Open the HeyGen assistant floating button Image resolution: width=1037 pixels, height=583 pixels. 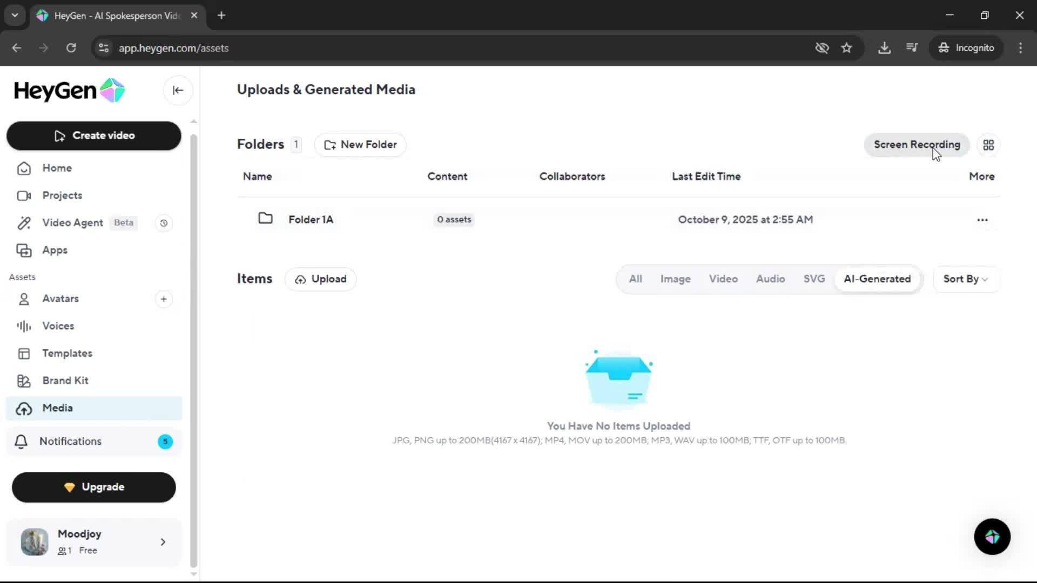click(x=992, y=537)
